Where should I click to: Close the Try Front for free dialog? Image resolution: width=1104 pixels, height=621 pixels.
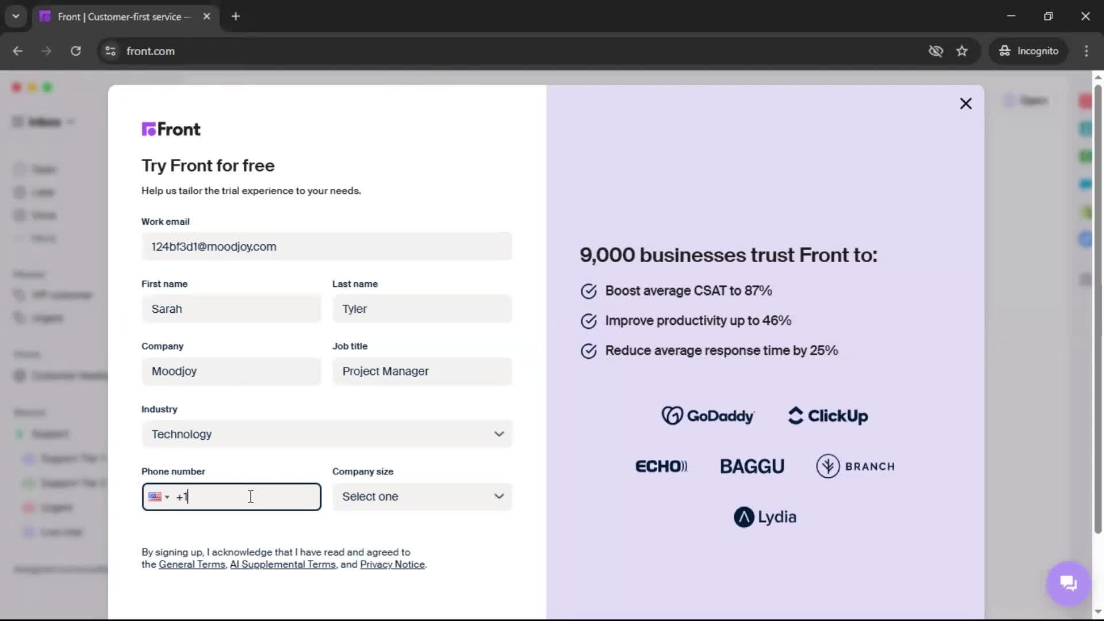tap(965, 103)
